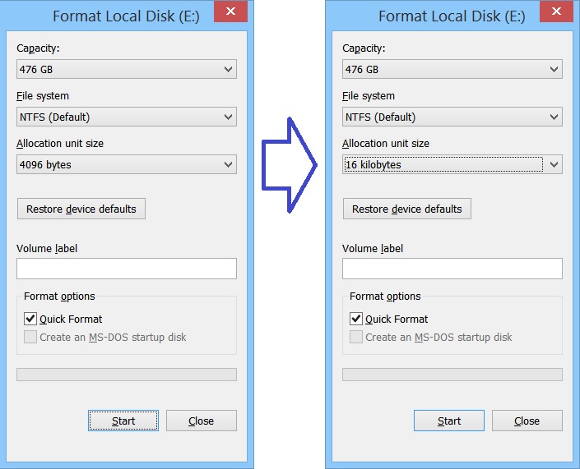Click Close button in left dialog
Screen dimensions: 580x469
click(202, 421)
